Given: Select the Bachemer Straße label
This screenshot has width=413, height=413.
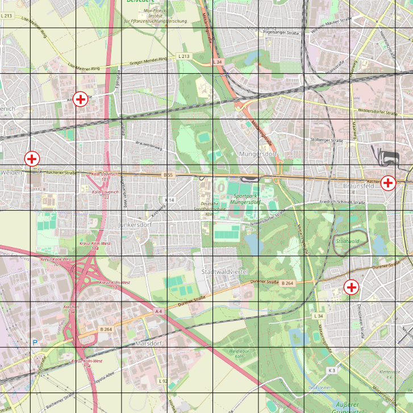Looking at the screenshot, I should pyautogui.click(x=60, y=401).
